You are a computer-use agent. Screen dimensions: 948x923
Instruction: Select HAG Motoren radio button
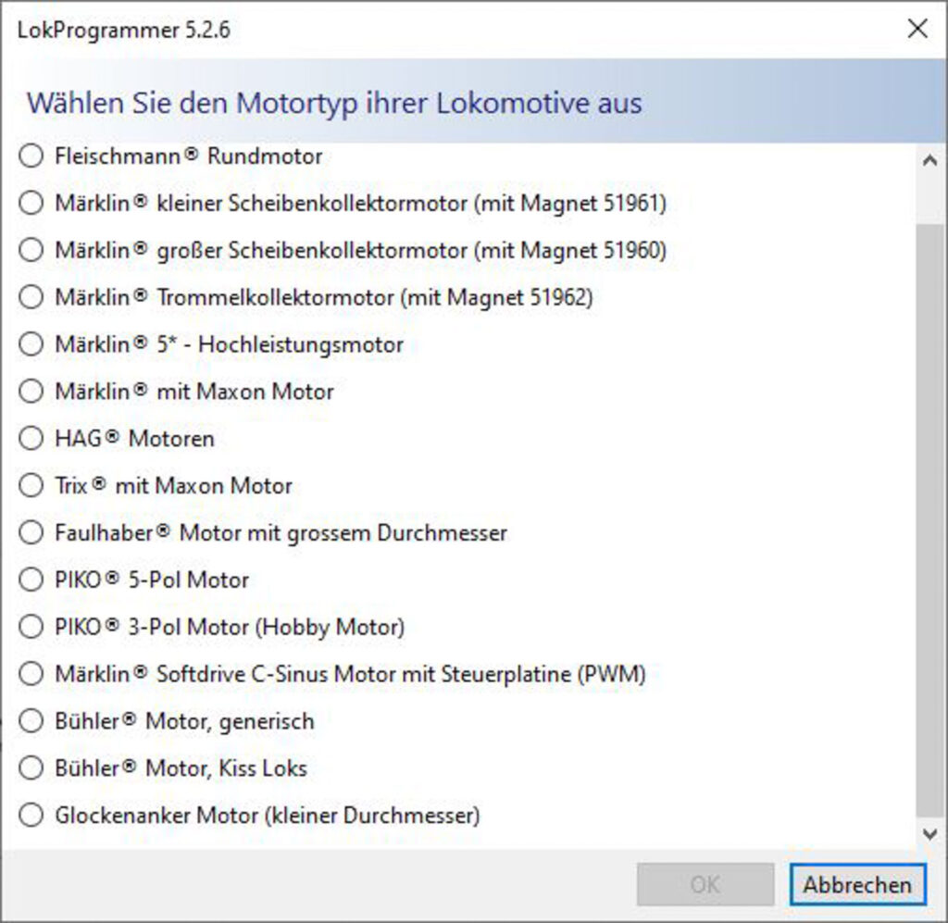click(x=31, y=438)
